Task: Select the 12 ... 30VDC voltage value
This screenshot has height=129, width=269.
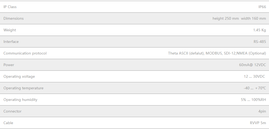Action: click(254, 76)
